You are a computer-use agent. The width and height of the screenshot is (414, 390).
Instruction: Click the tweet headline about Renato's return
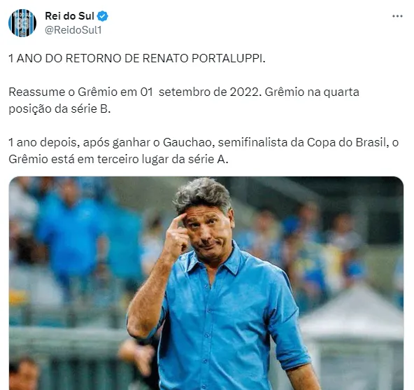coord(137,58)
